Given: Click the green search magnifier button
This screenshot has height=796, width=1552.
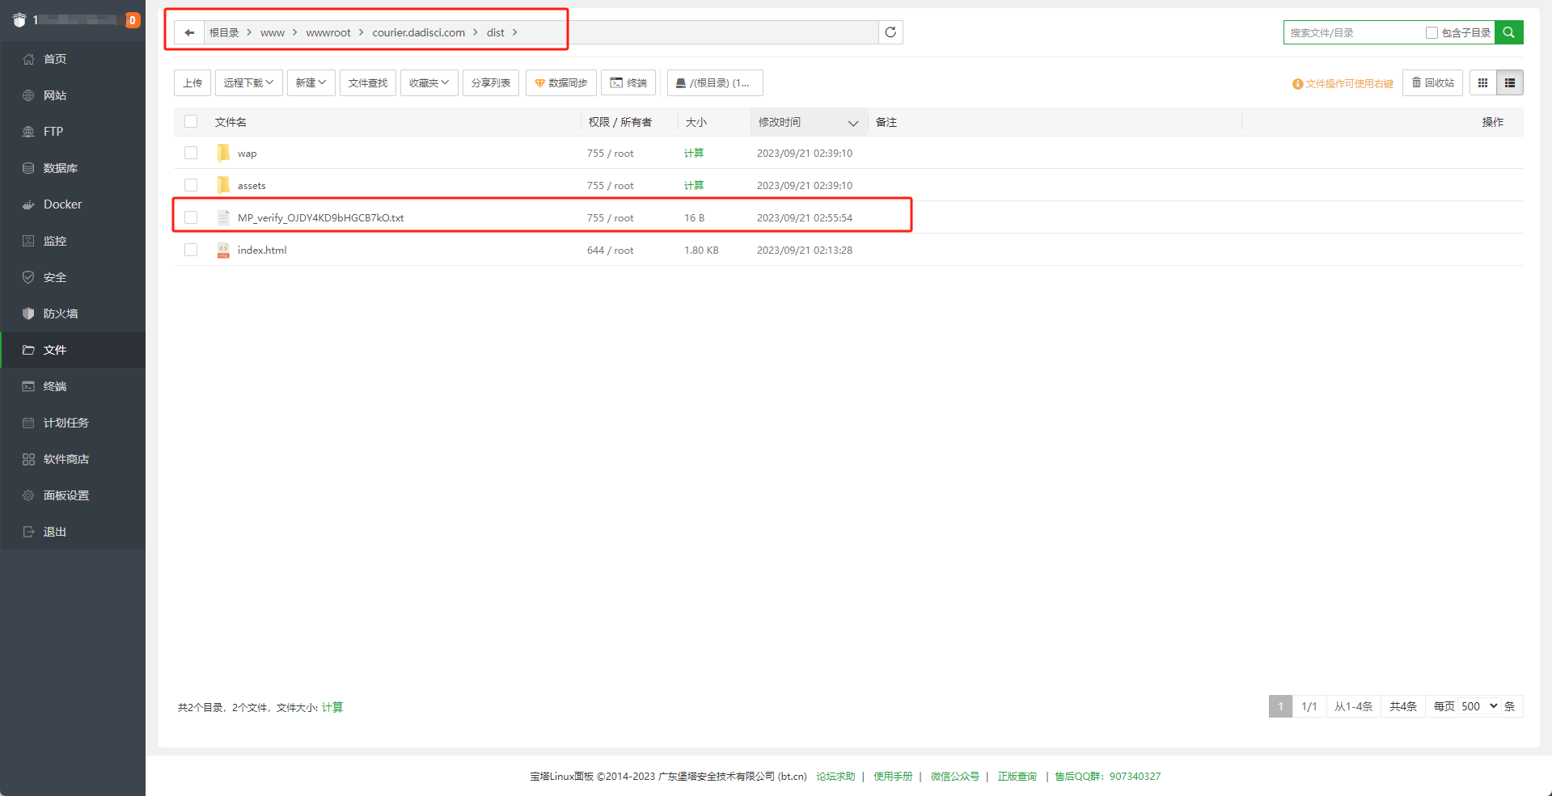Looking at the screenshot, I should pos(1508,32).
